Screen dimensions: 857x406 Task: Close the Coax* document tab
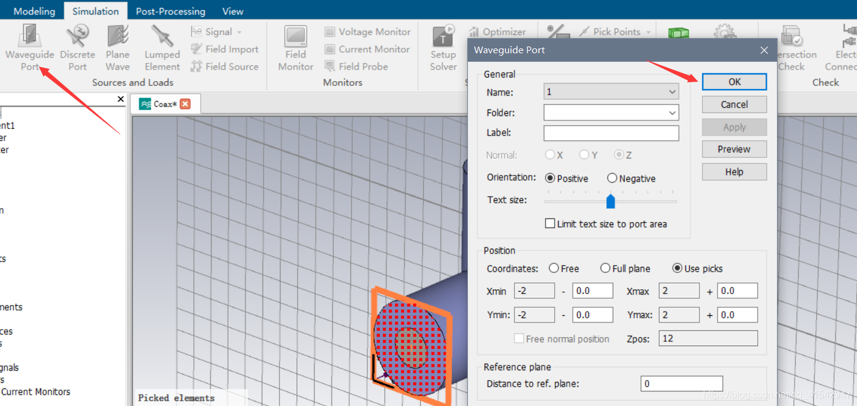coord(185,104)
